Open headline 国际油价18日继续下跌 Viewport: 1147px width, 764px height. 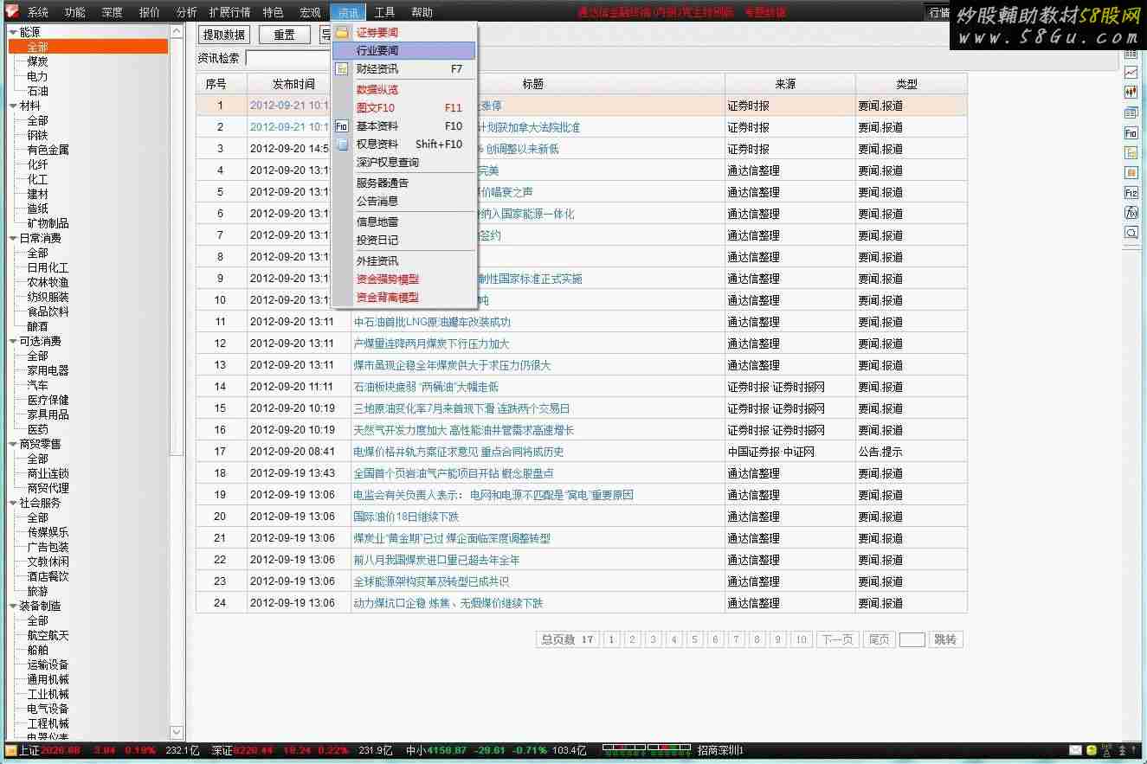click(406, 517)
